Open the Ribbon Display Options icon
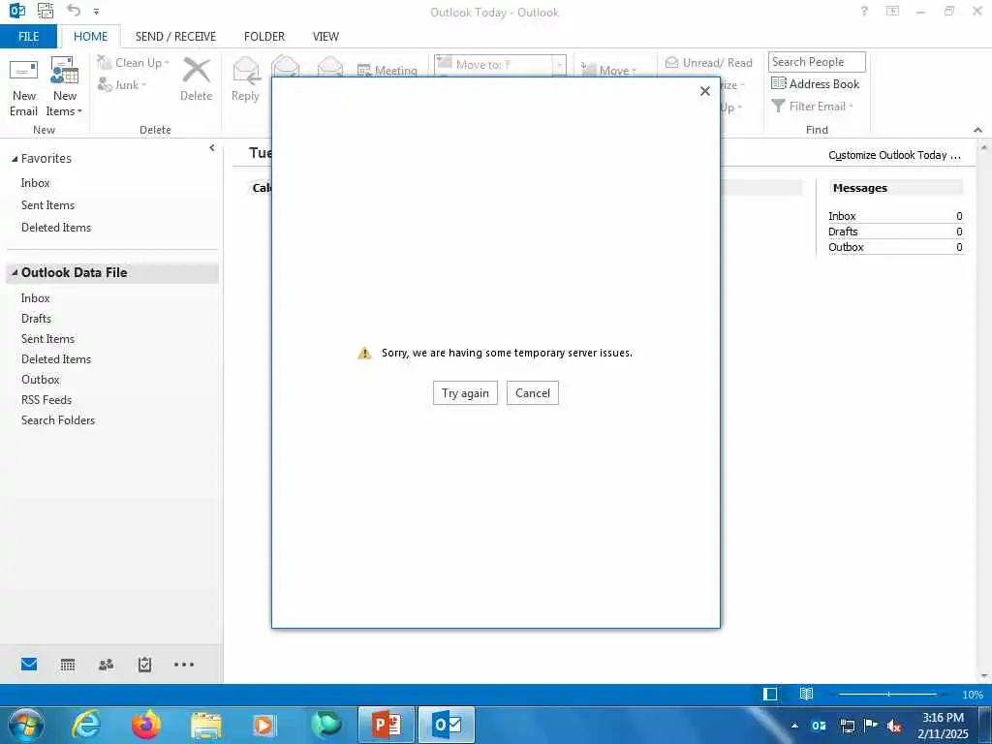 point(892,11)
